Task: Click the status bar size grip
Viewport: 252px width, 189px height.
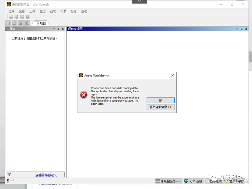Action: [x=247, y=182]
